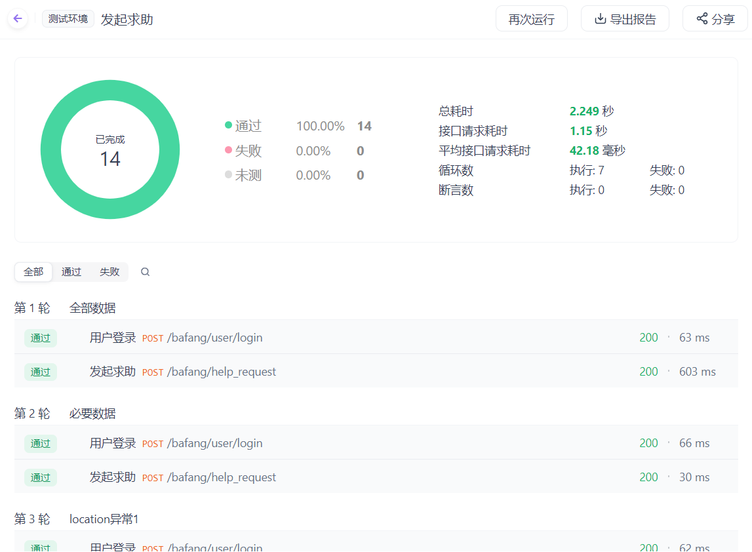Screen dimensions: 752x552
Task: Click 执行: 0 in 断言数 row
Action: [587, 190]
